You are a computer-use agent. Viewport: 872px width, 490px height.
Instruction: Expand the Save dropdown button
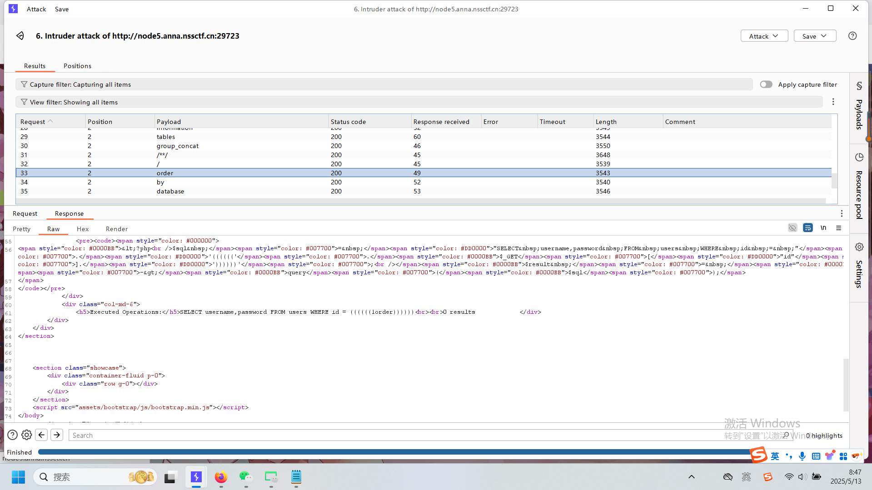point(815,36)
